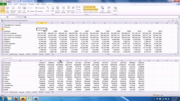This screenshot has height=101, width=180.
Task: Hide the current window
Action: (78, 10)
